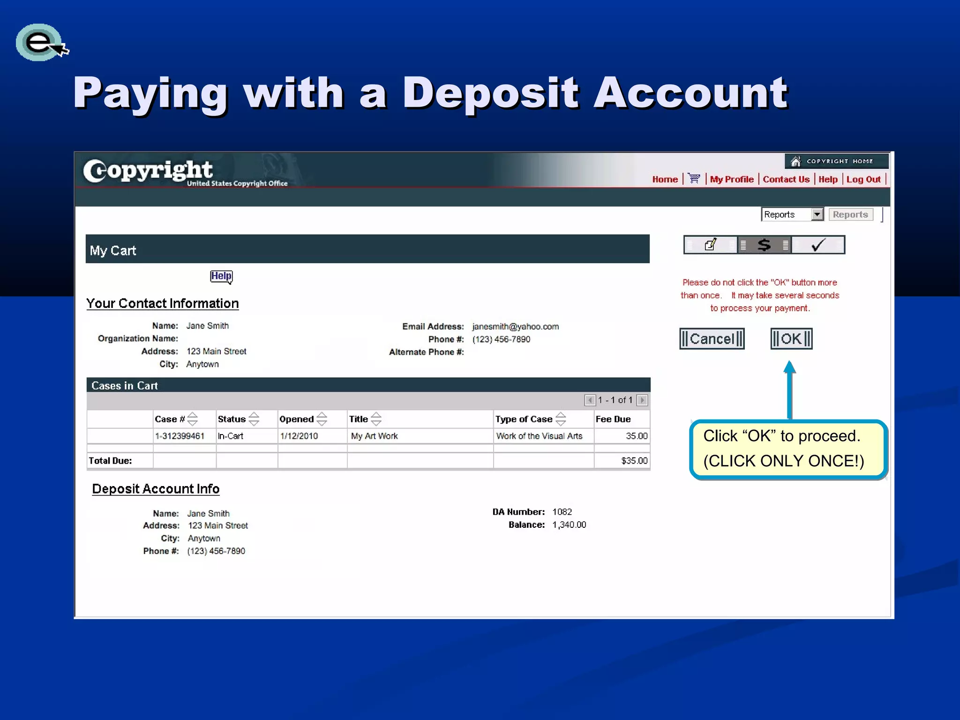This screenshot has width=960, height=720.
Task: Click the eCO 'e' cursor logo
Action: [42, 42]
